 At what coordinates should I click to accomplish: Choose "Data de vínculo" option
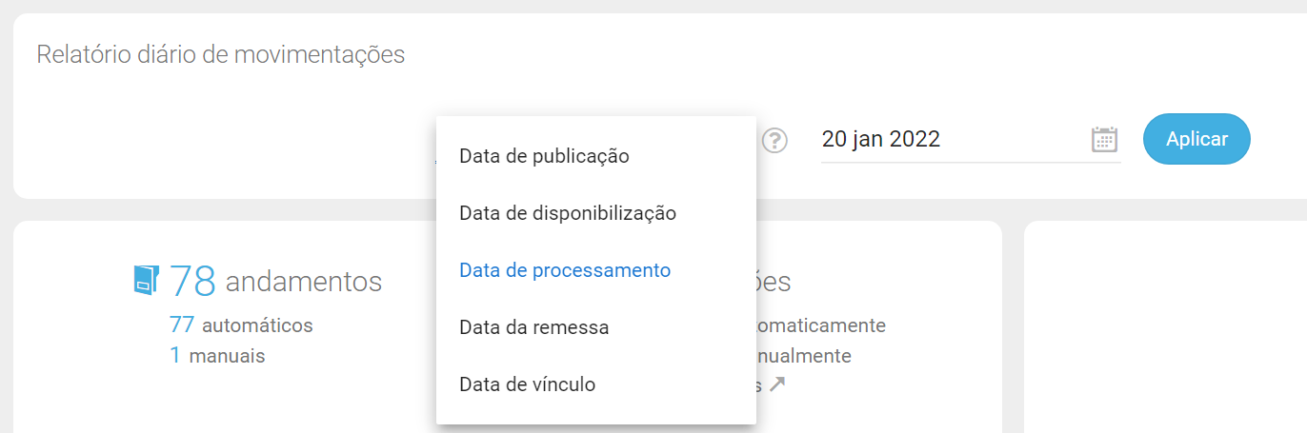[x=527, y=384]
